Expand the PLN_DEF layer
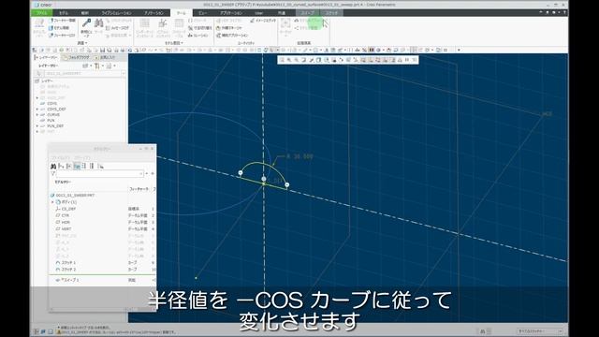Image resolution: width=599 pixels, height=337 pixels. (x=37, y=125)
